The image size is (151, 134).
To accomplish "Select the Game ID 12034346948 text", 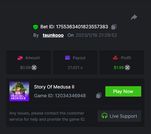I will pyautogui.click(x=60, y=96).
